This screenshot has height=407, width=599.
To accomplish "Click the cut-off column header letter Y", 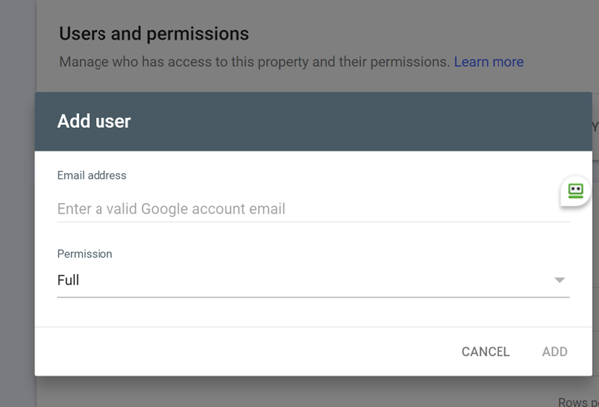I will 594,127.
